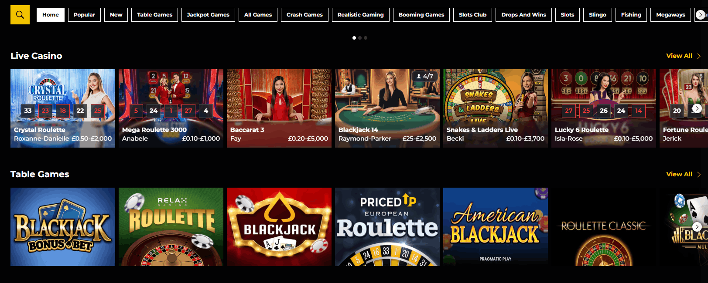Image resolution: width=708 pixels, height=283 pixels.
Task: Open the Jackpot Games tab
Action: (x=208, y=15)
